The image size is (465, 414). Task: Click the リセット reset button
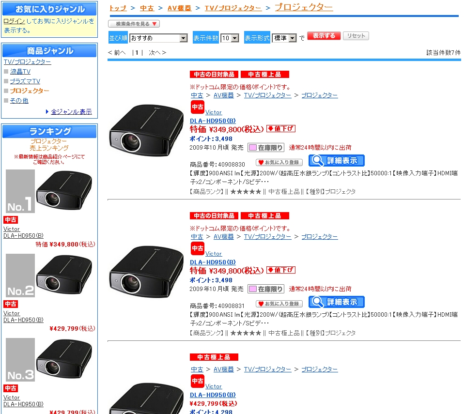click(356, 35)
